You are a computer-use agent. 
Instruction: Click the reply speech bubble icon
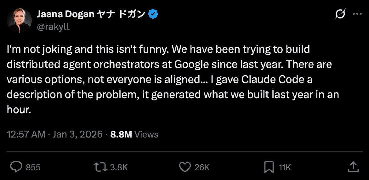[16, 167]
